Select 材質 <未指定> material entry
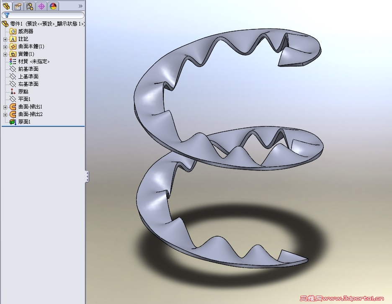The height and width of the screenshot is (304, 392). point(34,62)
